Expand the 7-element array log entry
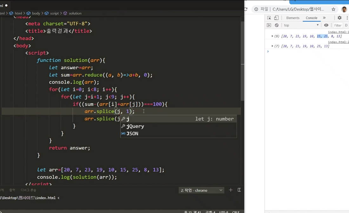Image resolution: width=349 pixels, height=213 pixels. coord(272,46)
